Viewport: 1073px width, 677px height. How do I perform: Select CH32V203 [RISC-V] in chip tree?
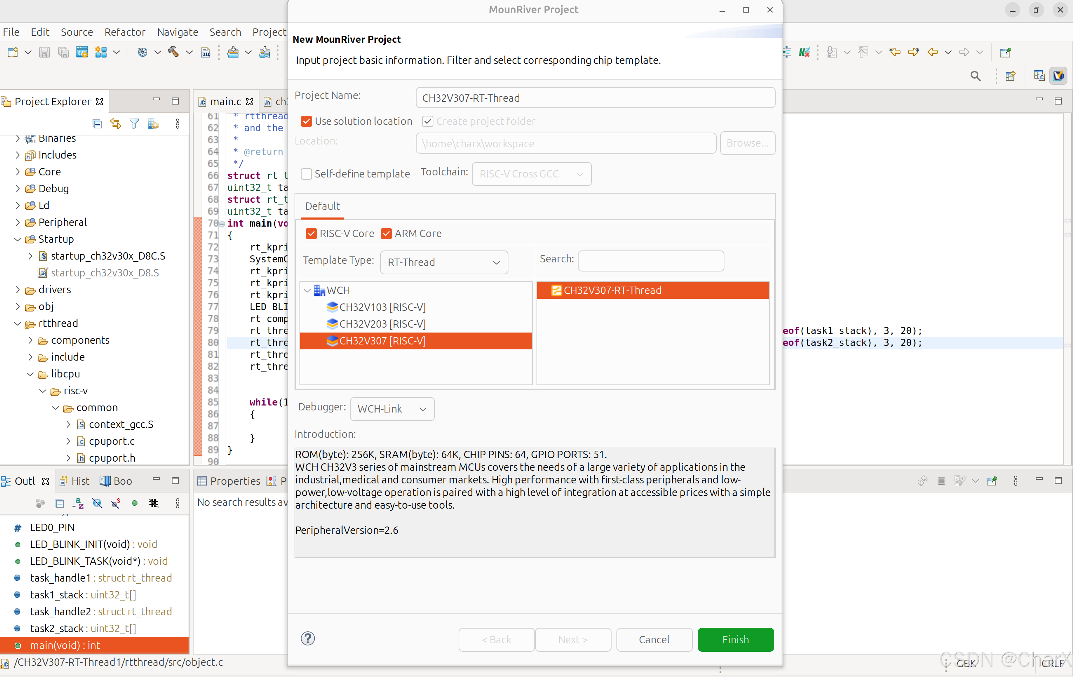[382, 323]
